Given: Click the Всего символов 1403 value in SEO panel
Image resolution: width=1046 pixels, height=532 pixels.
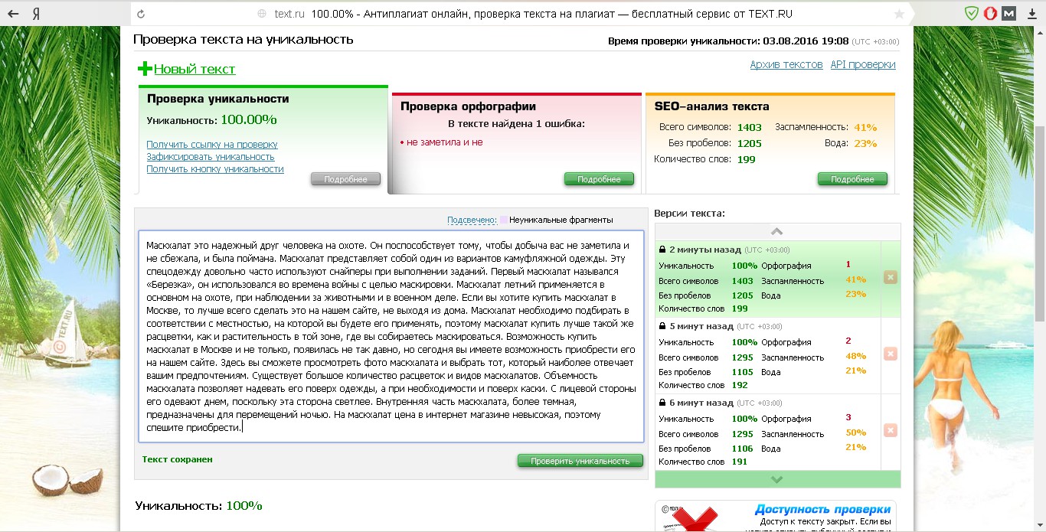Looking at the screenshot, I should coord(750,128).
